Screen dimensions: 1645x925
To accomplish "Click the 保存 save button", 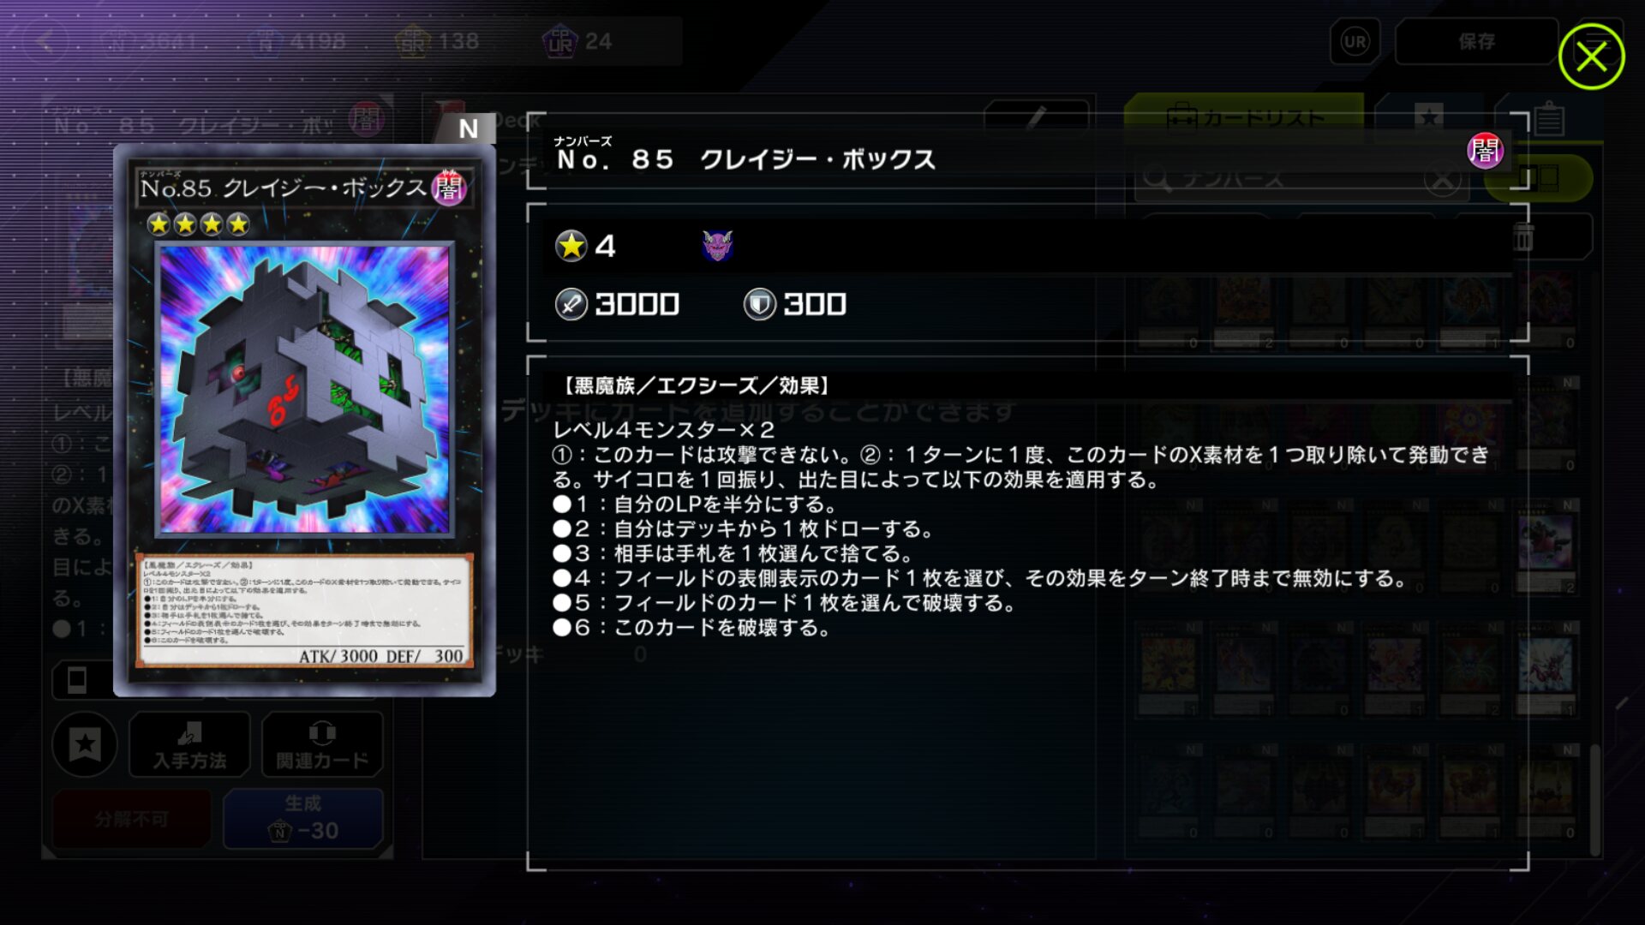I will pyautogui.click(x=1476, y=41).
